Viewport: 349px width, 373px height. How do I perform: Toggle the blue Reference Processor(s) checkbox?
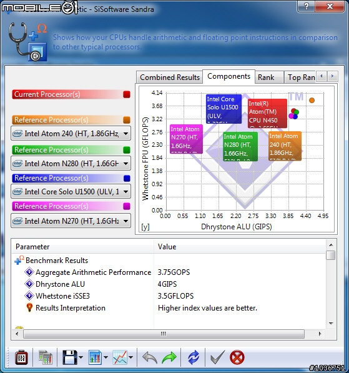[127, 178]
